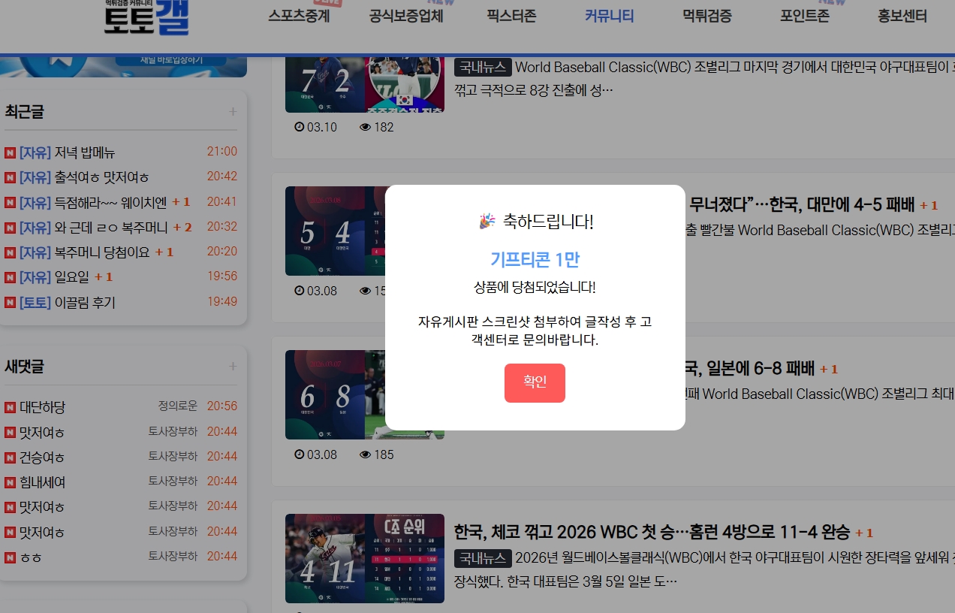Screen dimensions: 955x613
Task: Click the N badge next to 이끌림 후기
Action: 9,302
